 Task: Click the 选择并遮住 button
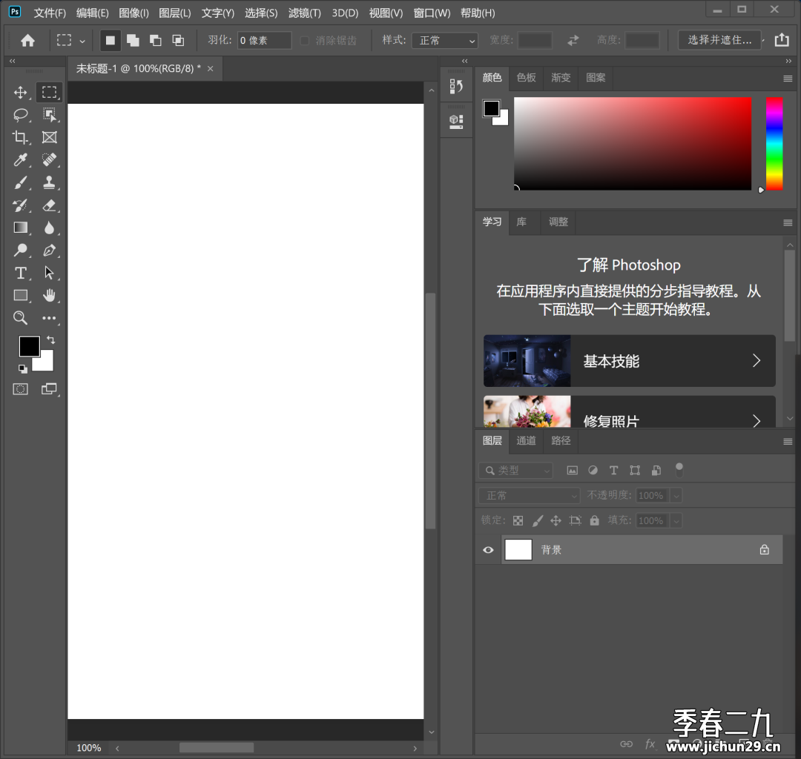pyautogui.click(x=719, y=40)
